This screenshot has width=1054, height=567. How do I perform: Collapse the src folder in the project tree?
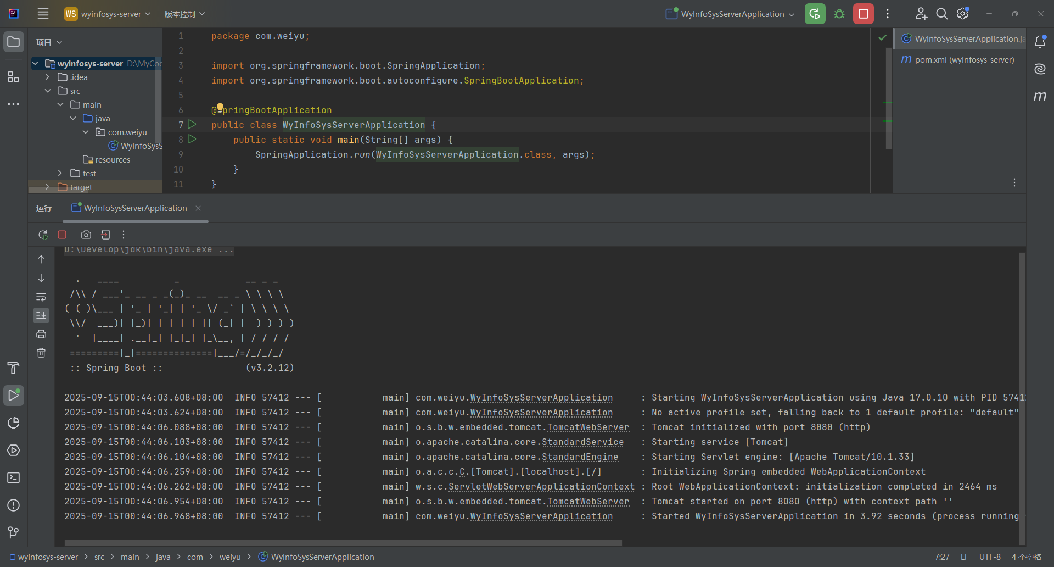click(x=48, y=90)
